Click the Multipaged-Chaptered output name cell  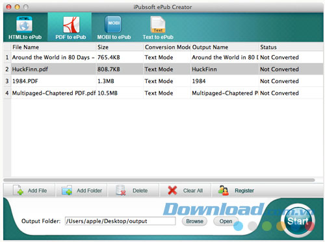[225, 93]
